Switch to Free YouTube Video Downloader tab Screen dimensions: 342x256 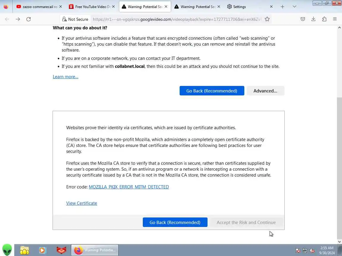[92, 7]
